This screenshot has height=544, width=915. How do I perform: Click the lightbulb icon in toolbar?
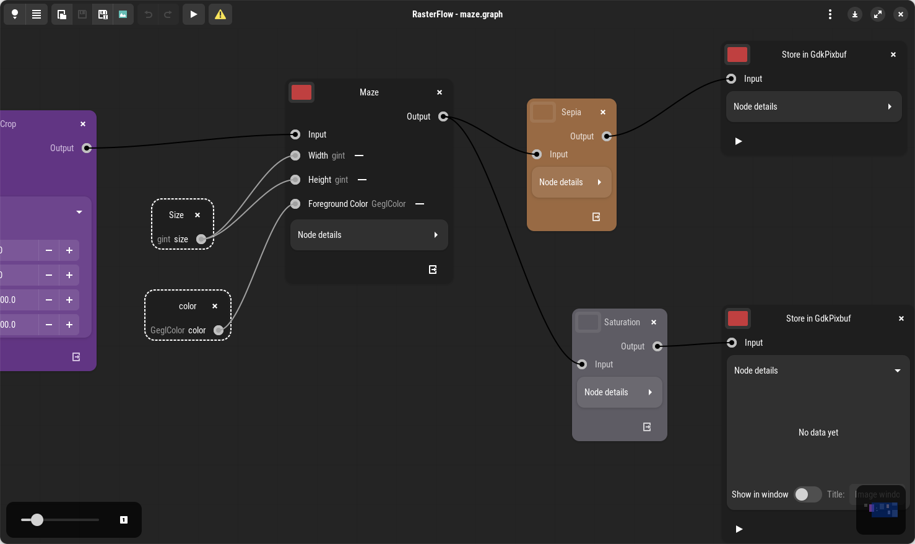pyautogui.click(x=15, y=14)
